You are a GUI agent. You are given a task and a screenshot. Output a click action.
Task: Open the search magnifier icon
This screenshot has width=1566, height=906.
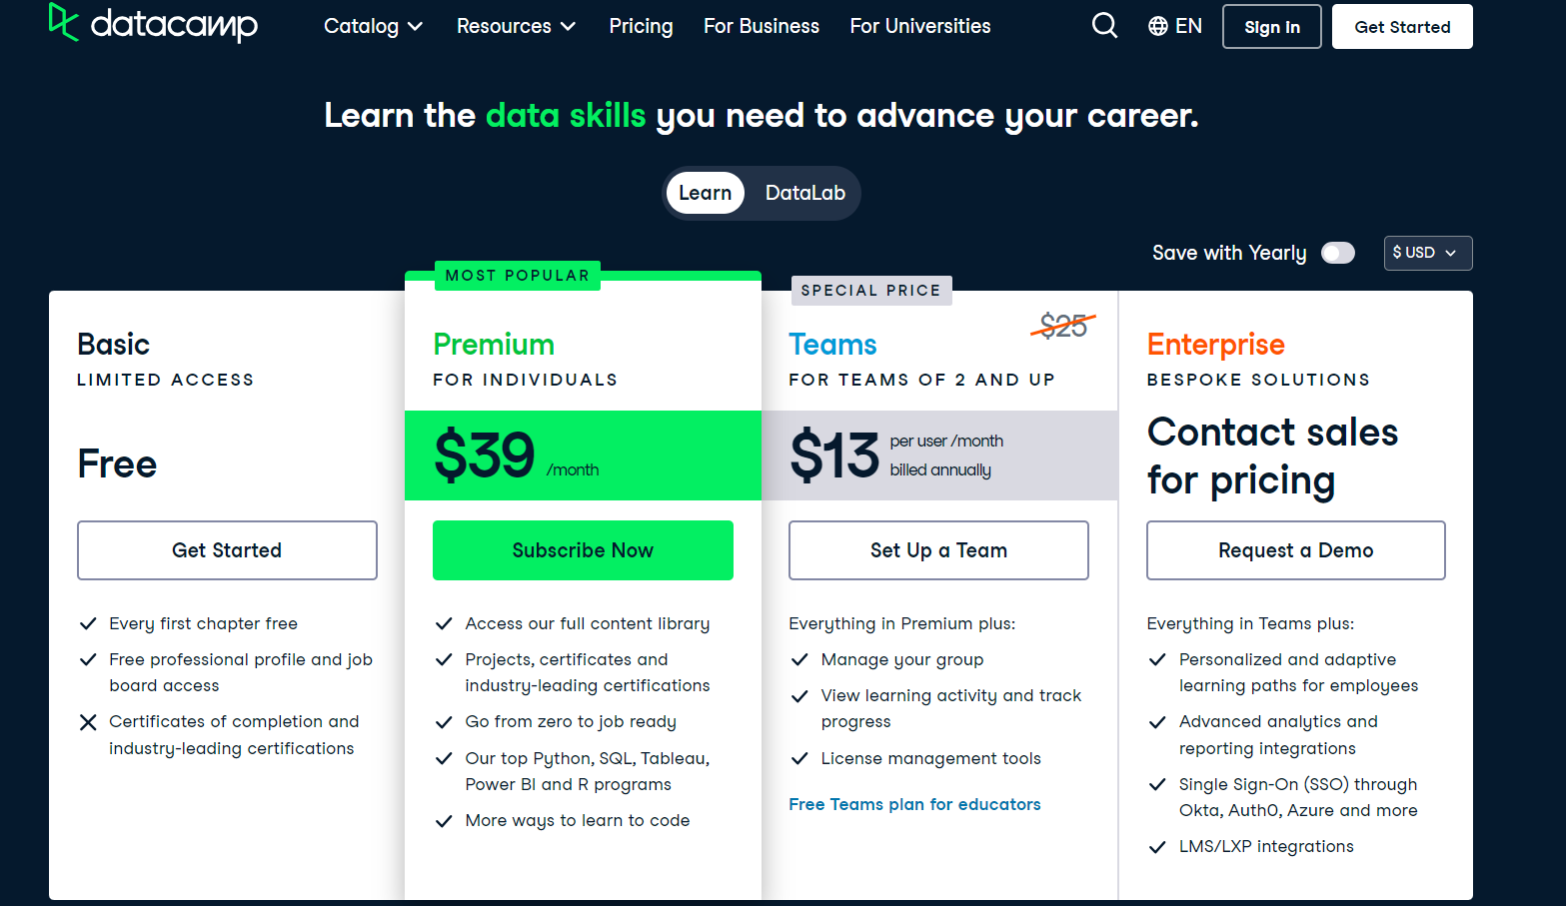coord(1104,25)
